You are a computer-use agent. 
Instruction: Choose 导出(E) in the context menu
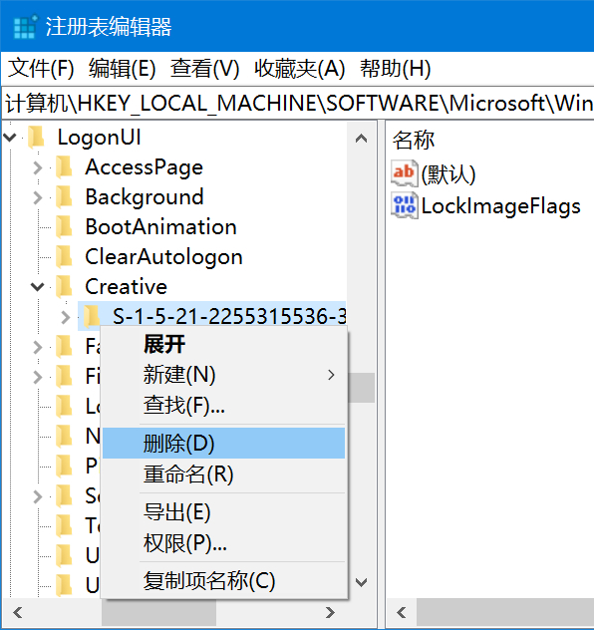223,512
